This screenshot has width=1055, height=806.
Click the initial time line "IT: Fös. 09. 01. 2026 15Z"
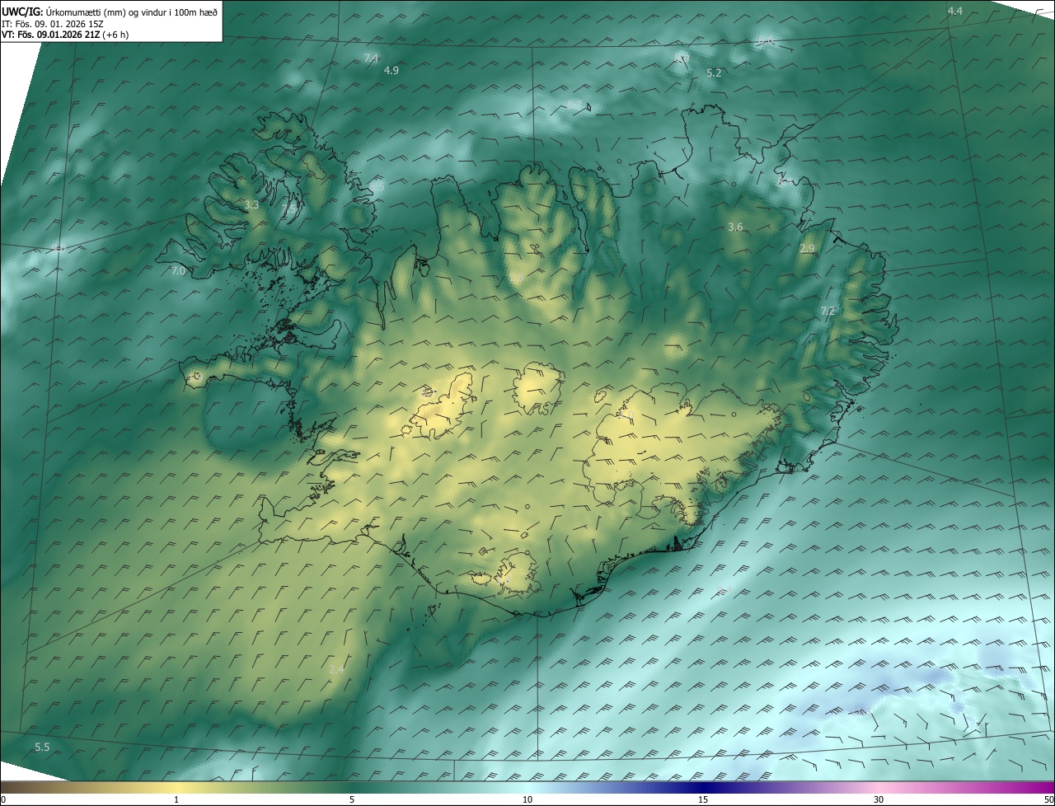(53, 23)
